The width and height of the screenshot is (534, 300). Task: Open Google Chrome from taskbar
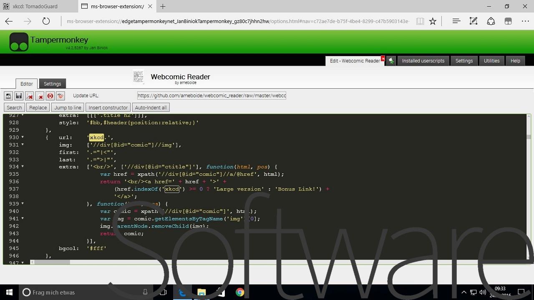[x=240, y=292]
